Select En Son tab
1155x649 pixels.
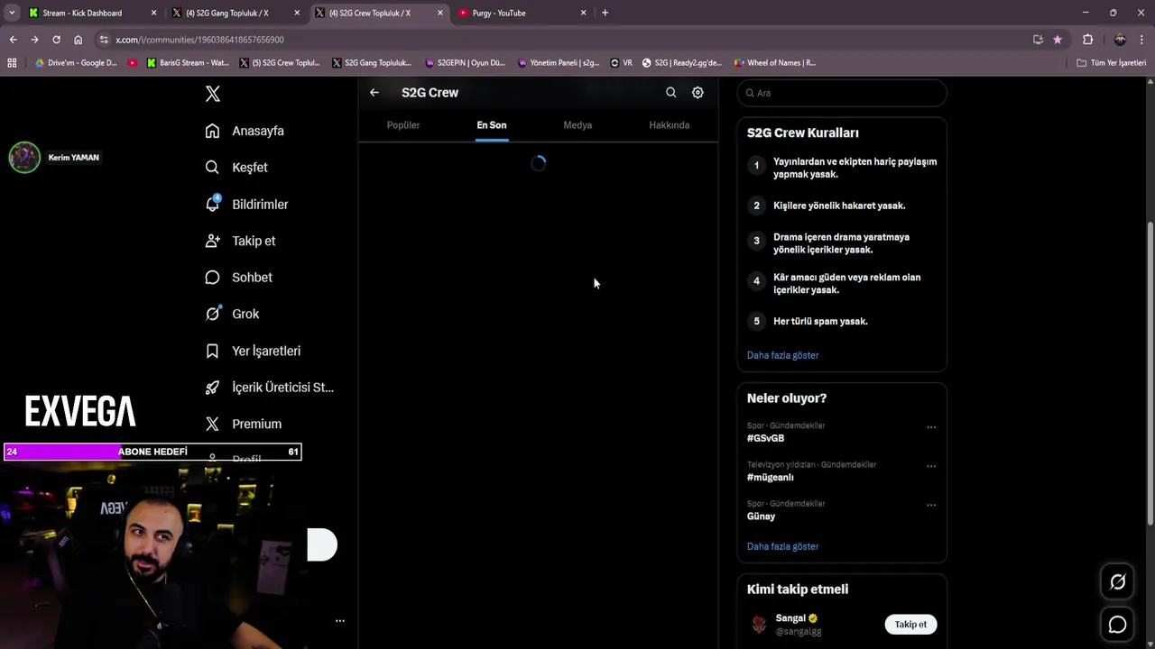(492, 125)
